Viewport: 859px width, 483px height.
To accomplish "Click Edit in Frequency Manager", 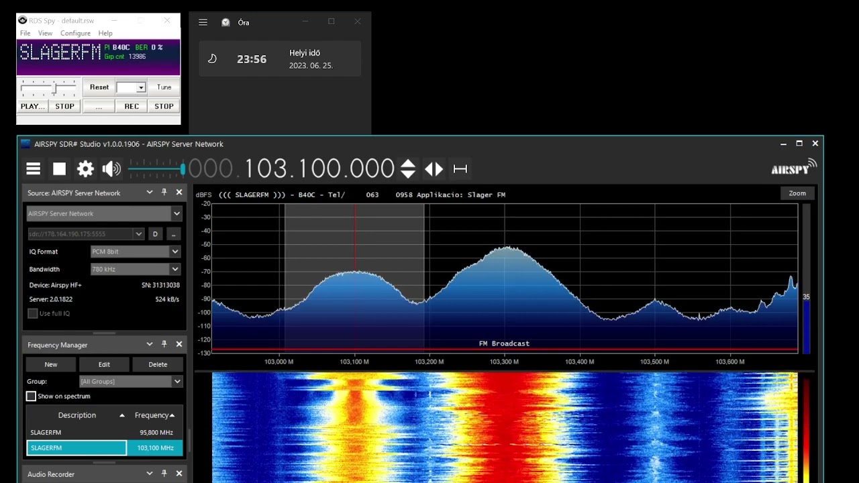I will [x=104, y=364].
